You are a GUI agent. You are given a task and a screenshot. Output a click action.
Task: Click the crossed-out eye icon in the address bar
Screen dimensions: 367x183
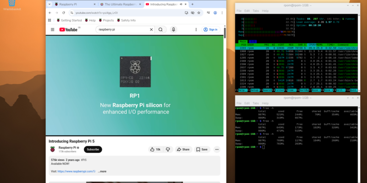click(x=193, y=13)
